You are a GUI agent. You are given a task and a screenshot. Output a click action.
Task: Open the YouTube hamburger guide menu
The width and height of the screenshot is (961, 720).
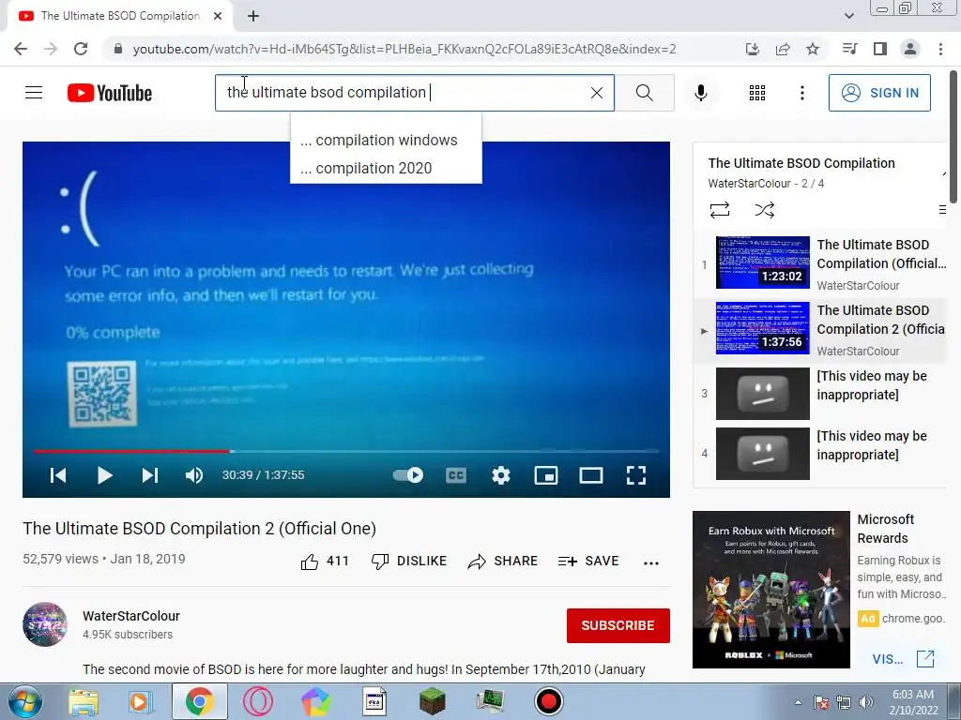click(34, 93)
